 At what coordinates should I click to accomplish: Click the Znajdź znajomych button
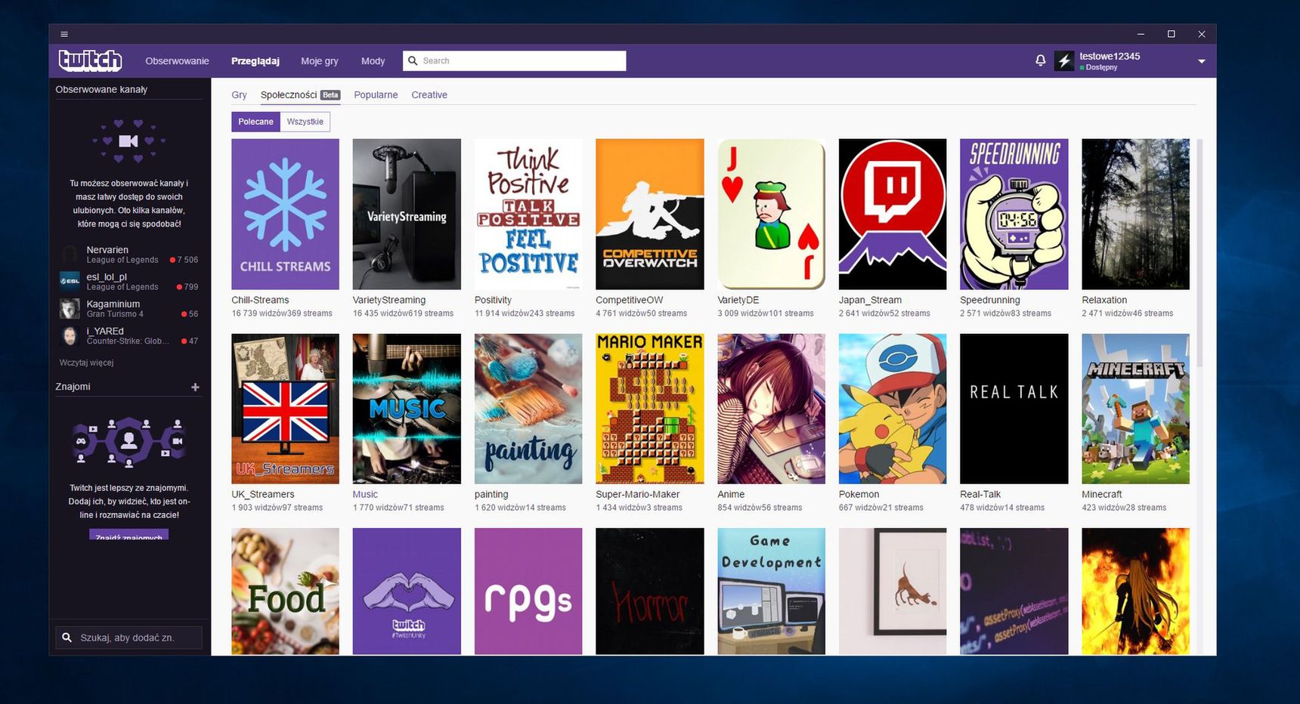[x=128, y=536]
